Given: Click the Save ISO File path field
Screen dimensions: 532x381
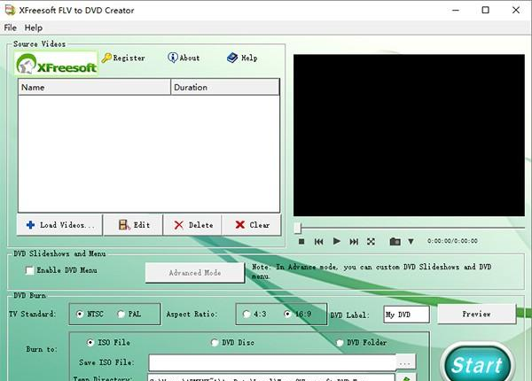Looking at the screenshot, I should (x=272, y=362).
